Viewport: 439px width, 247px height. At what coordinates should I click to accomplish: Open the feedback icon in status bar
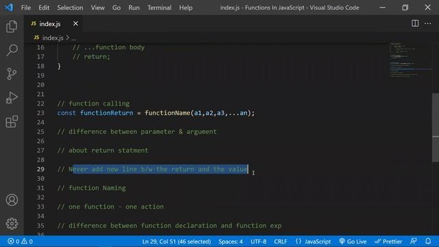[x=413, y=242]
